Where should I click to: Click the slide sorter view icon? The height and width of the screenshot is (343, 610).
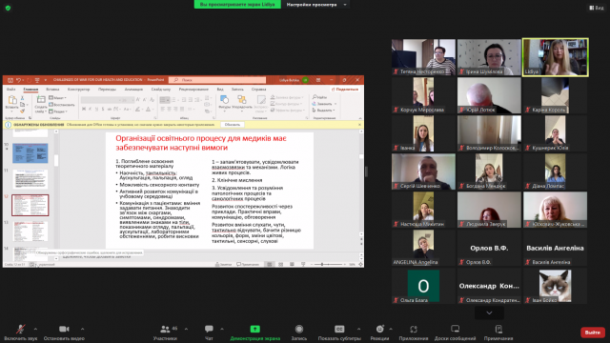pos(280,265)
